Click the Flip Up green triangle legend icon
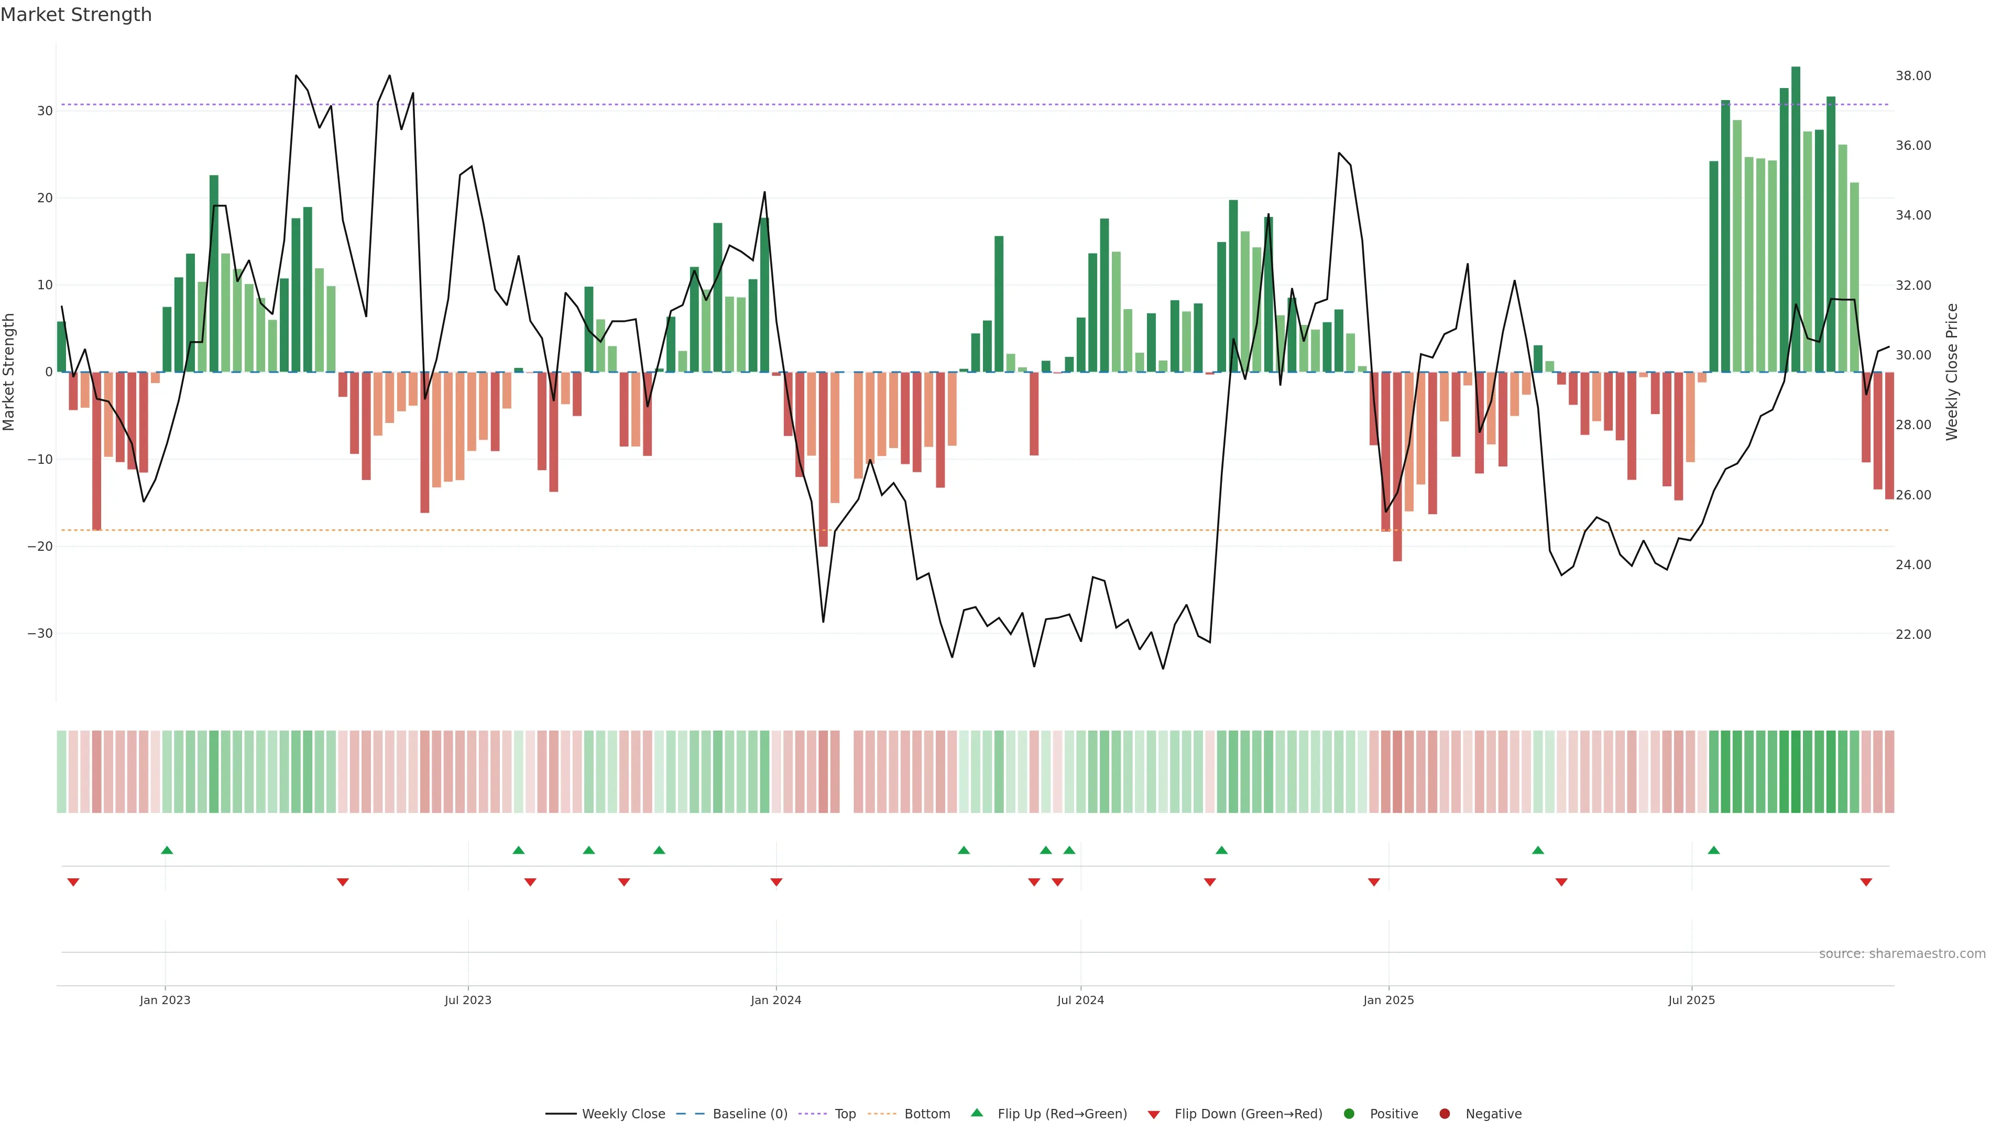This screenshot has width=2012, height=1132. click(976, 1113)
